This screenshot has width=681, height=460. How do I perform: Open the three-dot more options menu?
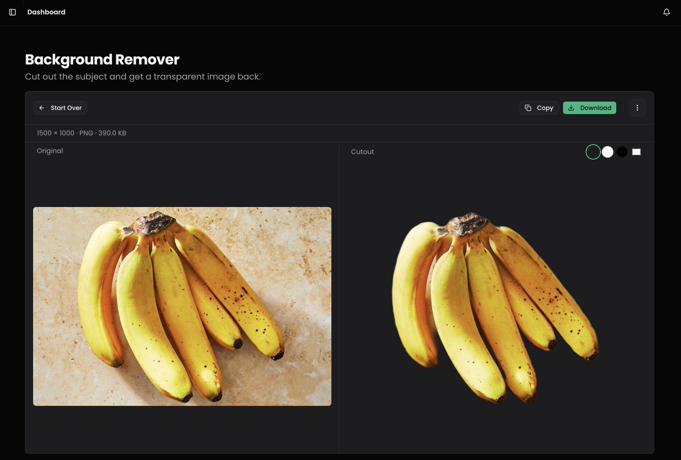pyautogui.click(x=637, y=108)
